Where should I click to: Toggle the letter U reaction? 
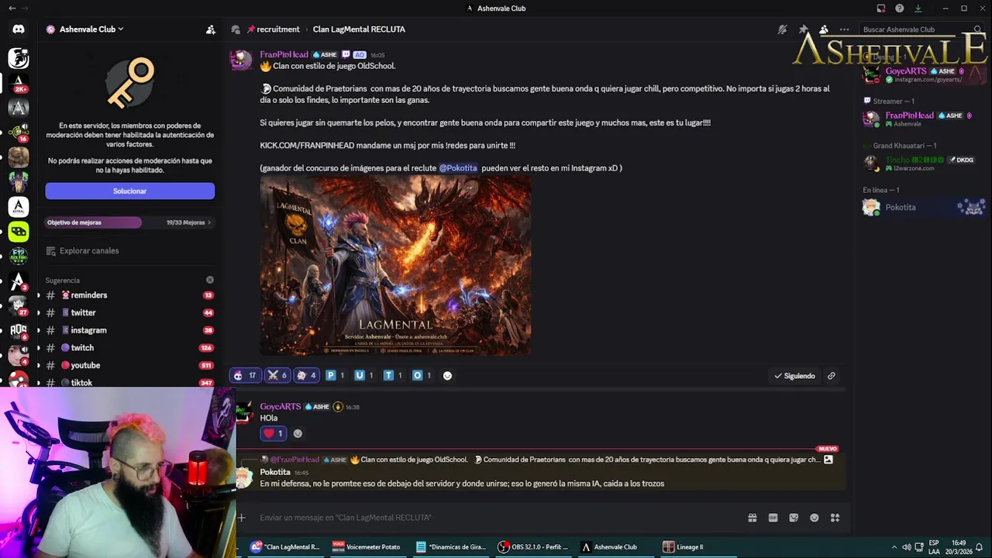click(x=364, y=375)
